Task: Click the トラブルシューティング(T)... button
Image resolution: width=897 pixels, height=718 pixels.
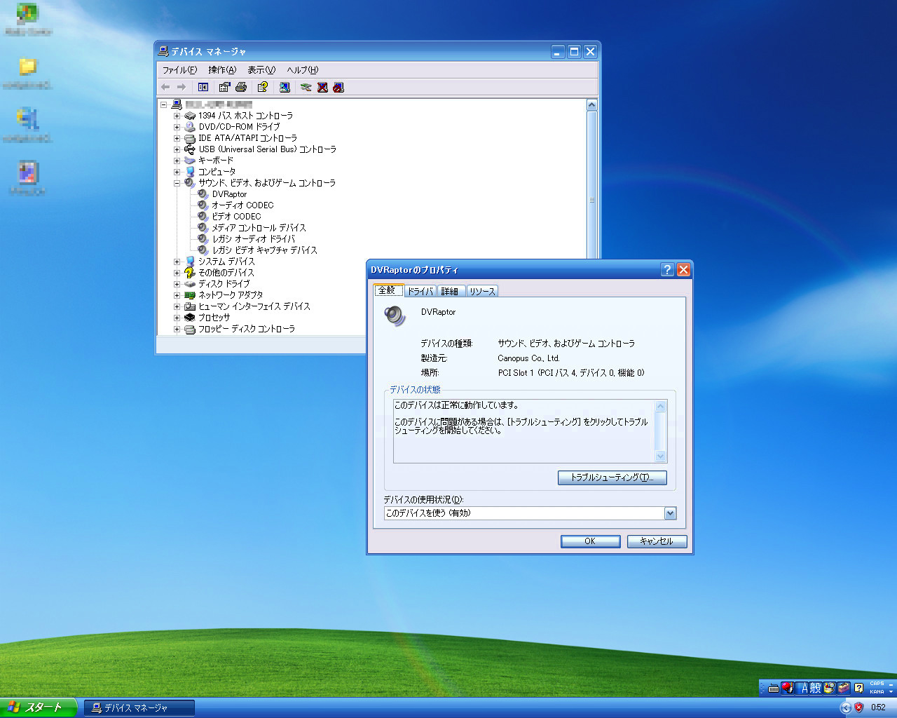Action: (x=612, y=477)
